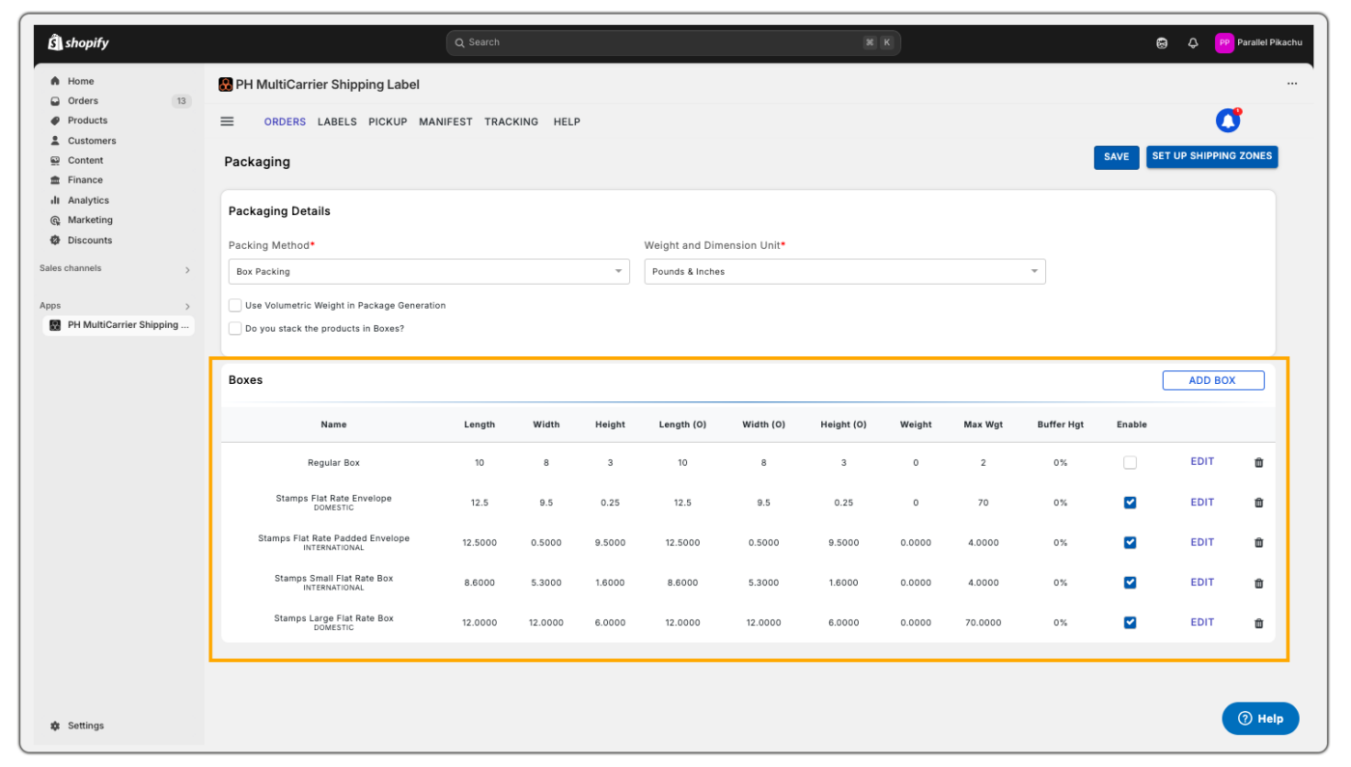This screenshot has width=1351, height=767.
Task: Click the Shopify logo
Action: coord(78,42)
